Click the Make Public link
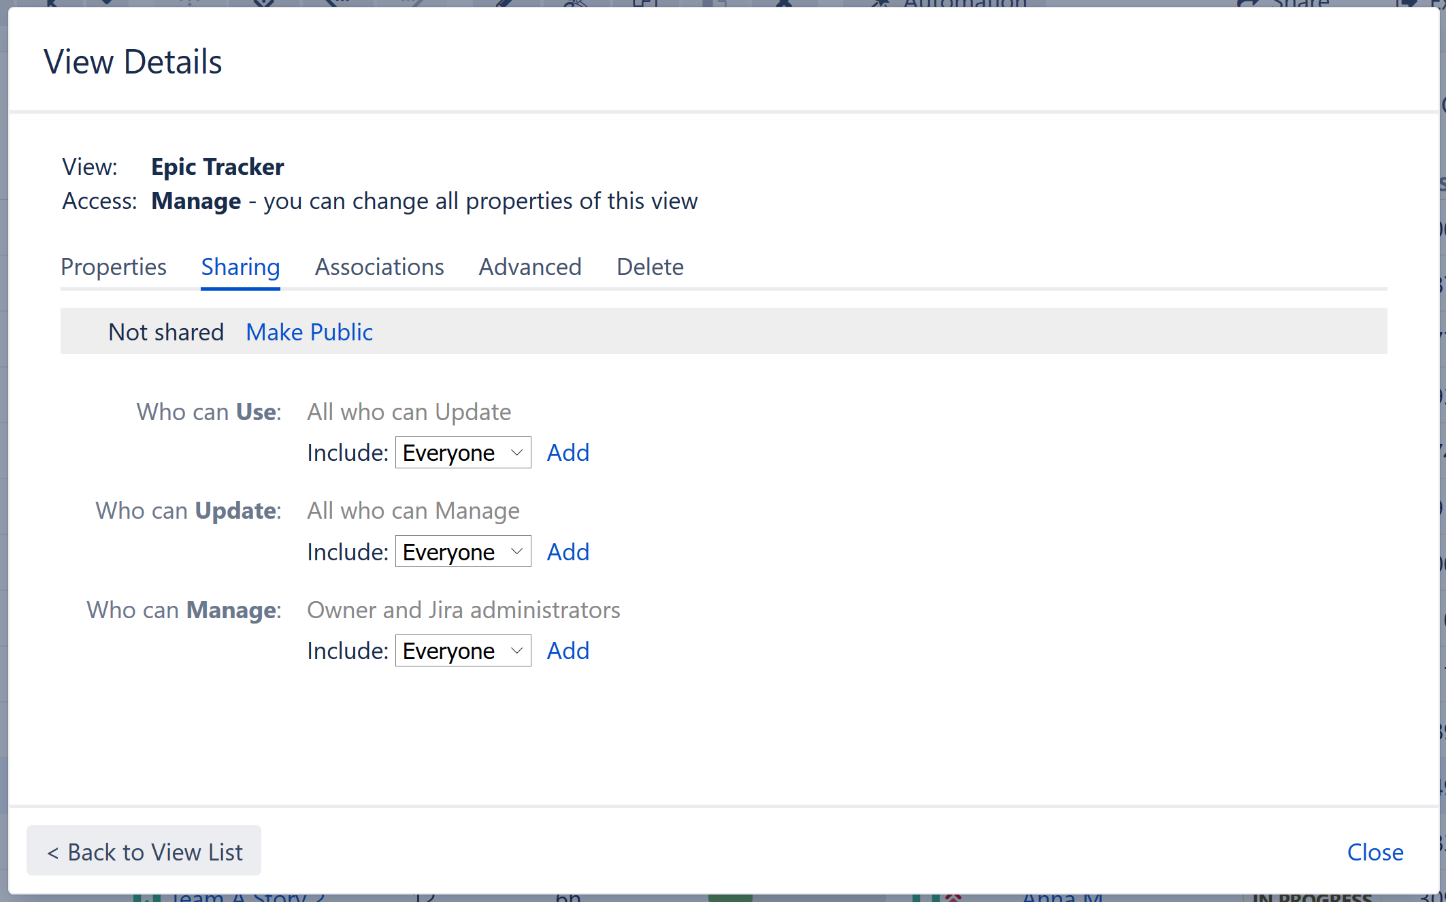 (x=309, y=332)
